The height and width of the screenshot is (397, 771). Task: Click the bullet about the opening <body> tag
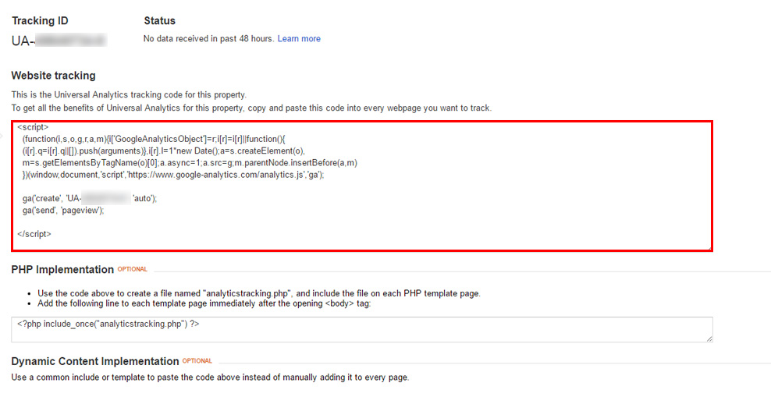[x=204, y=303]
